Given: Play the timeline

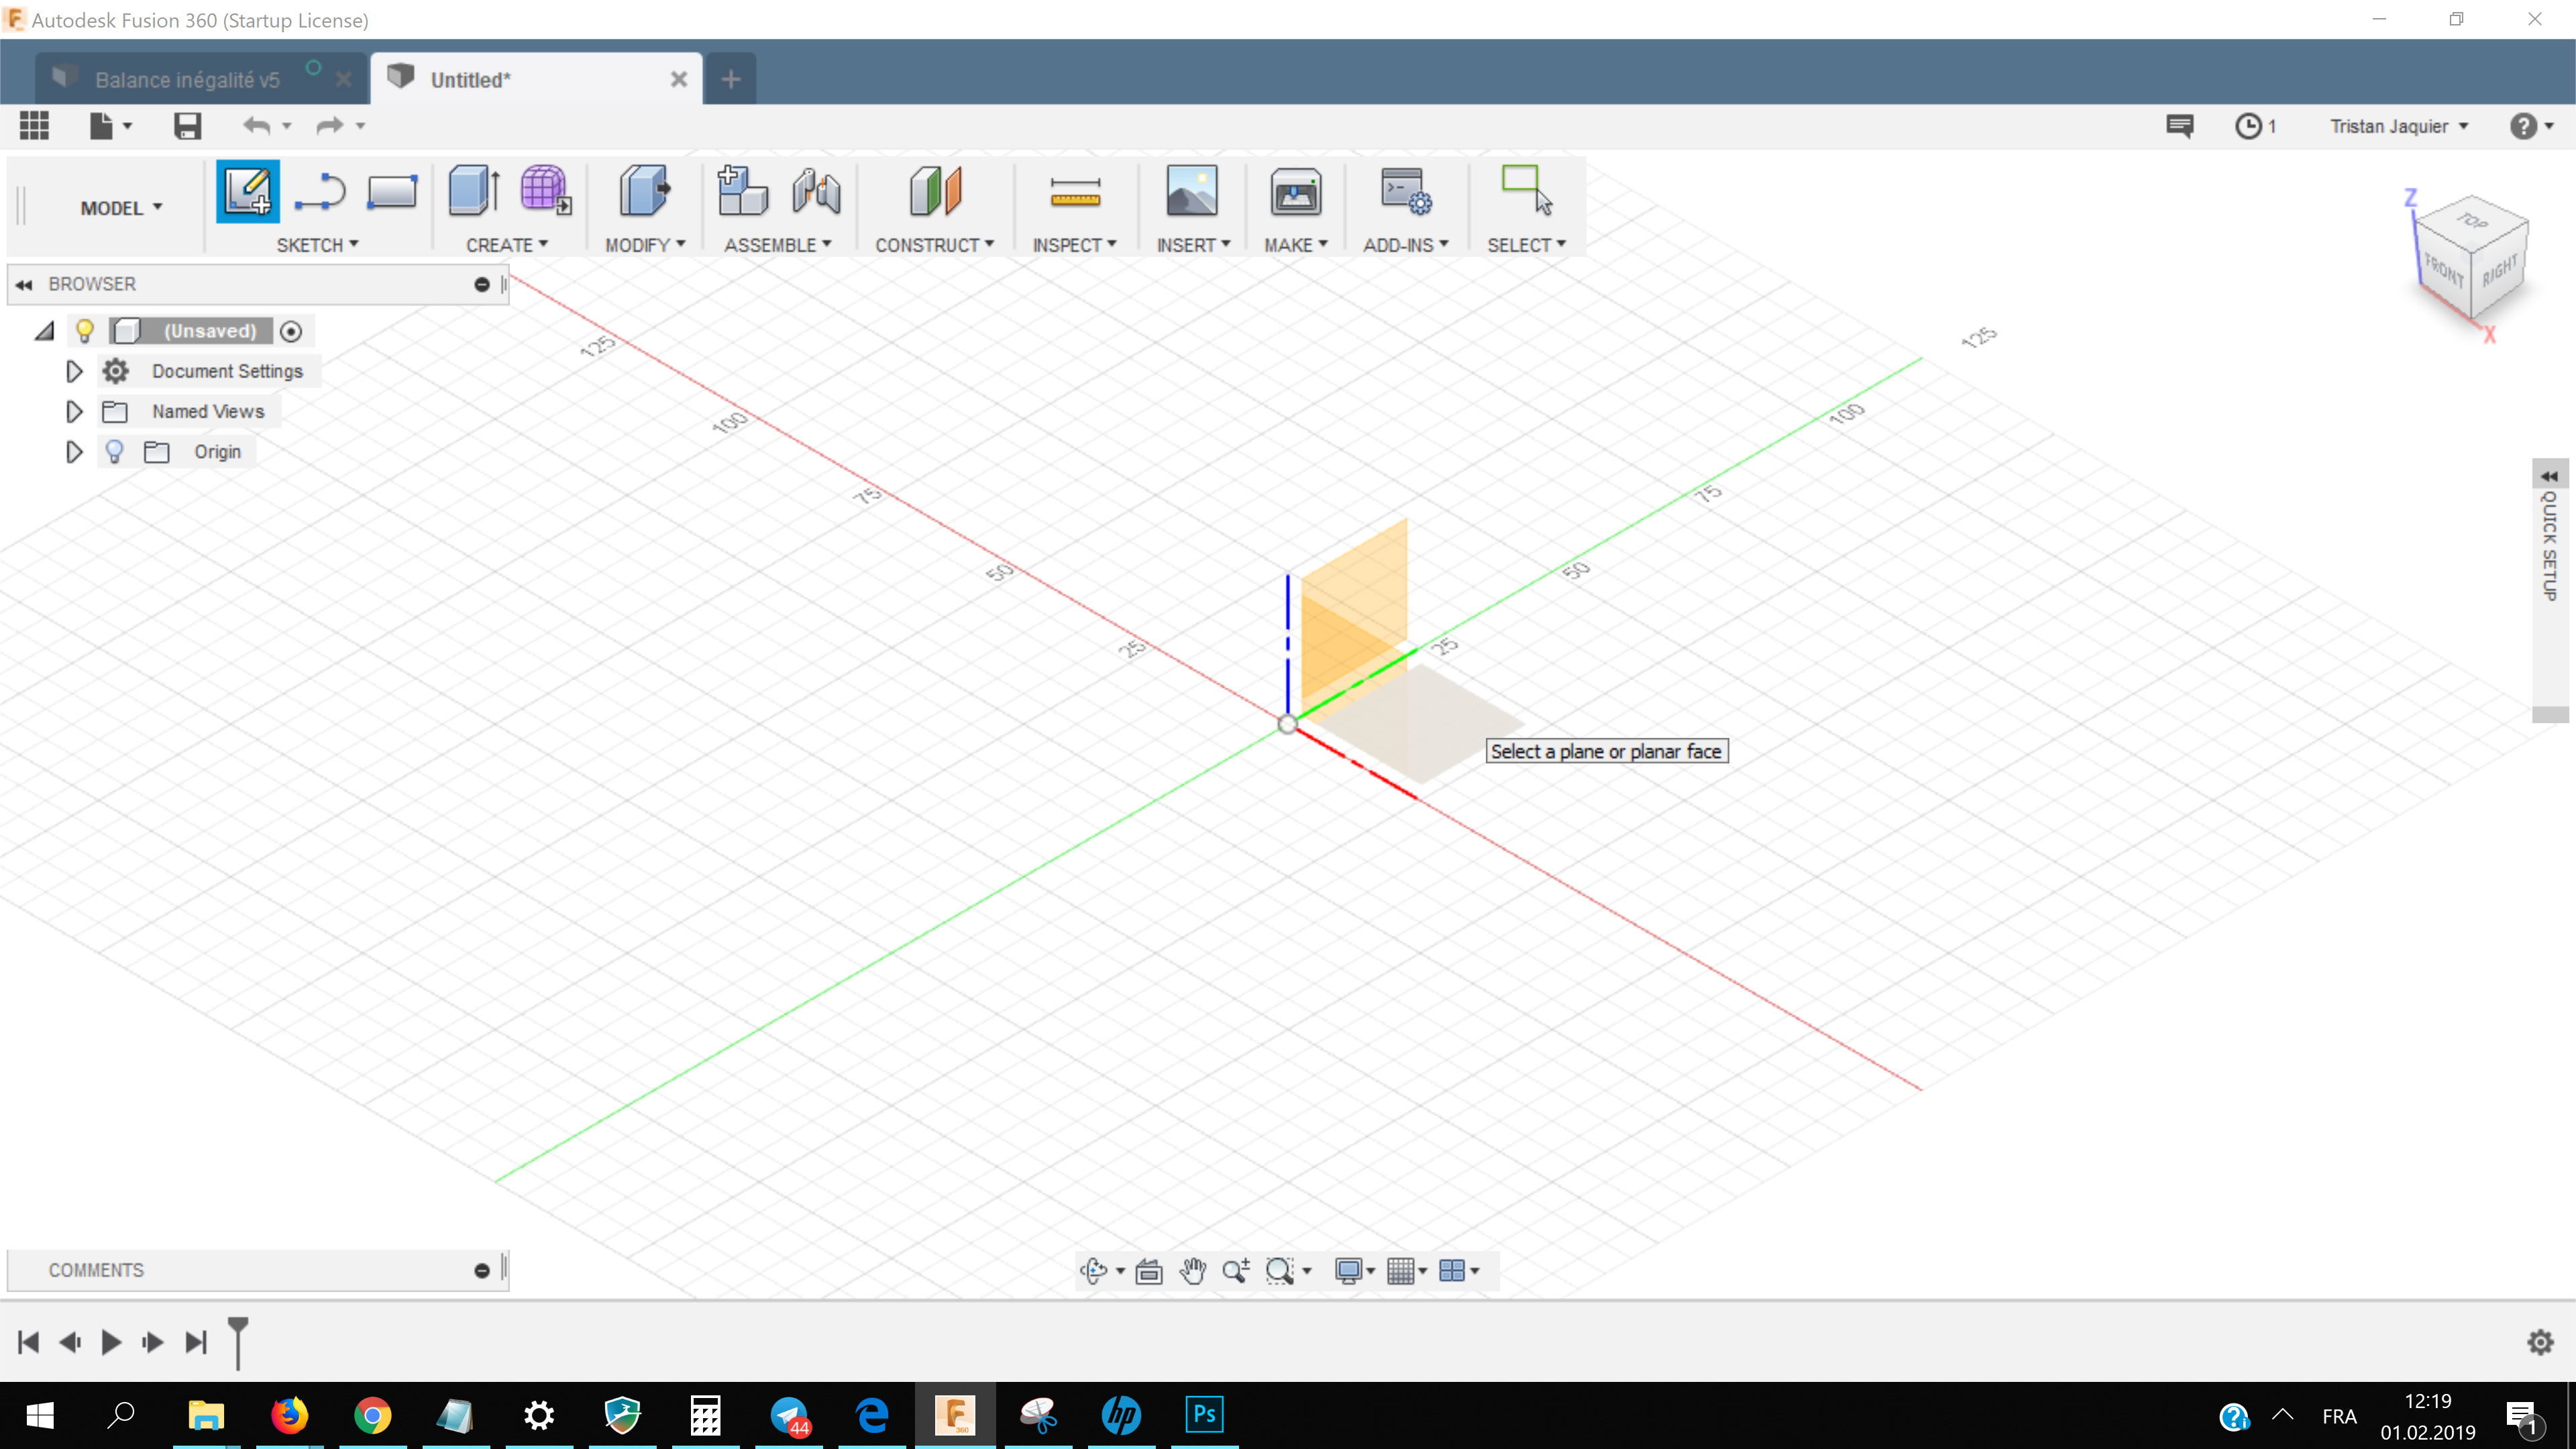Looking at the screenshot, I should pos(111,1342).
